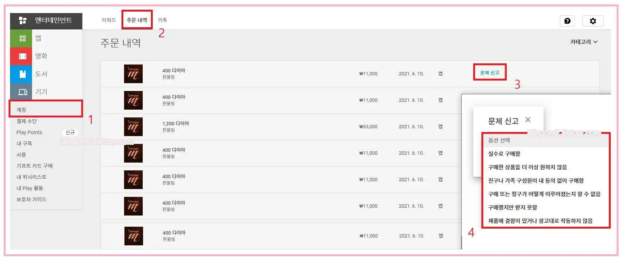This screenshot has height=261, width=623.
Task: Open 결제 수단 in the sidebar
Action: (26, 121)
